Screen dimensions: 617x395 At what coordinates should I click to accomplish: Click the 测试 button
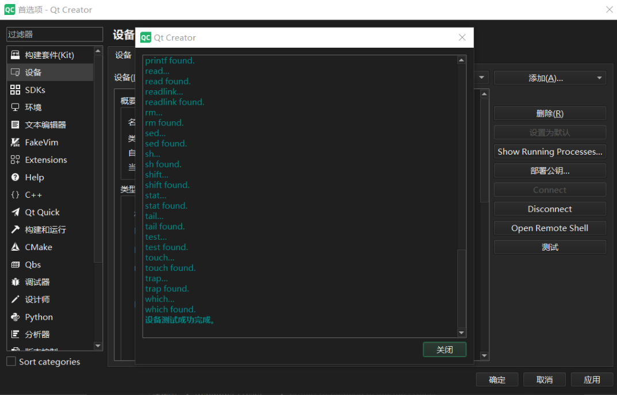pos(550,247)
